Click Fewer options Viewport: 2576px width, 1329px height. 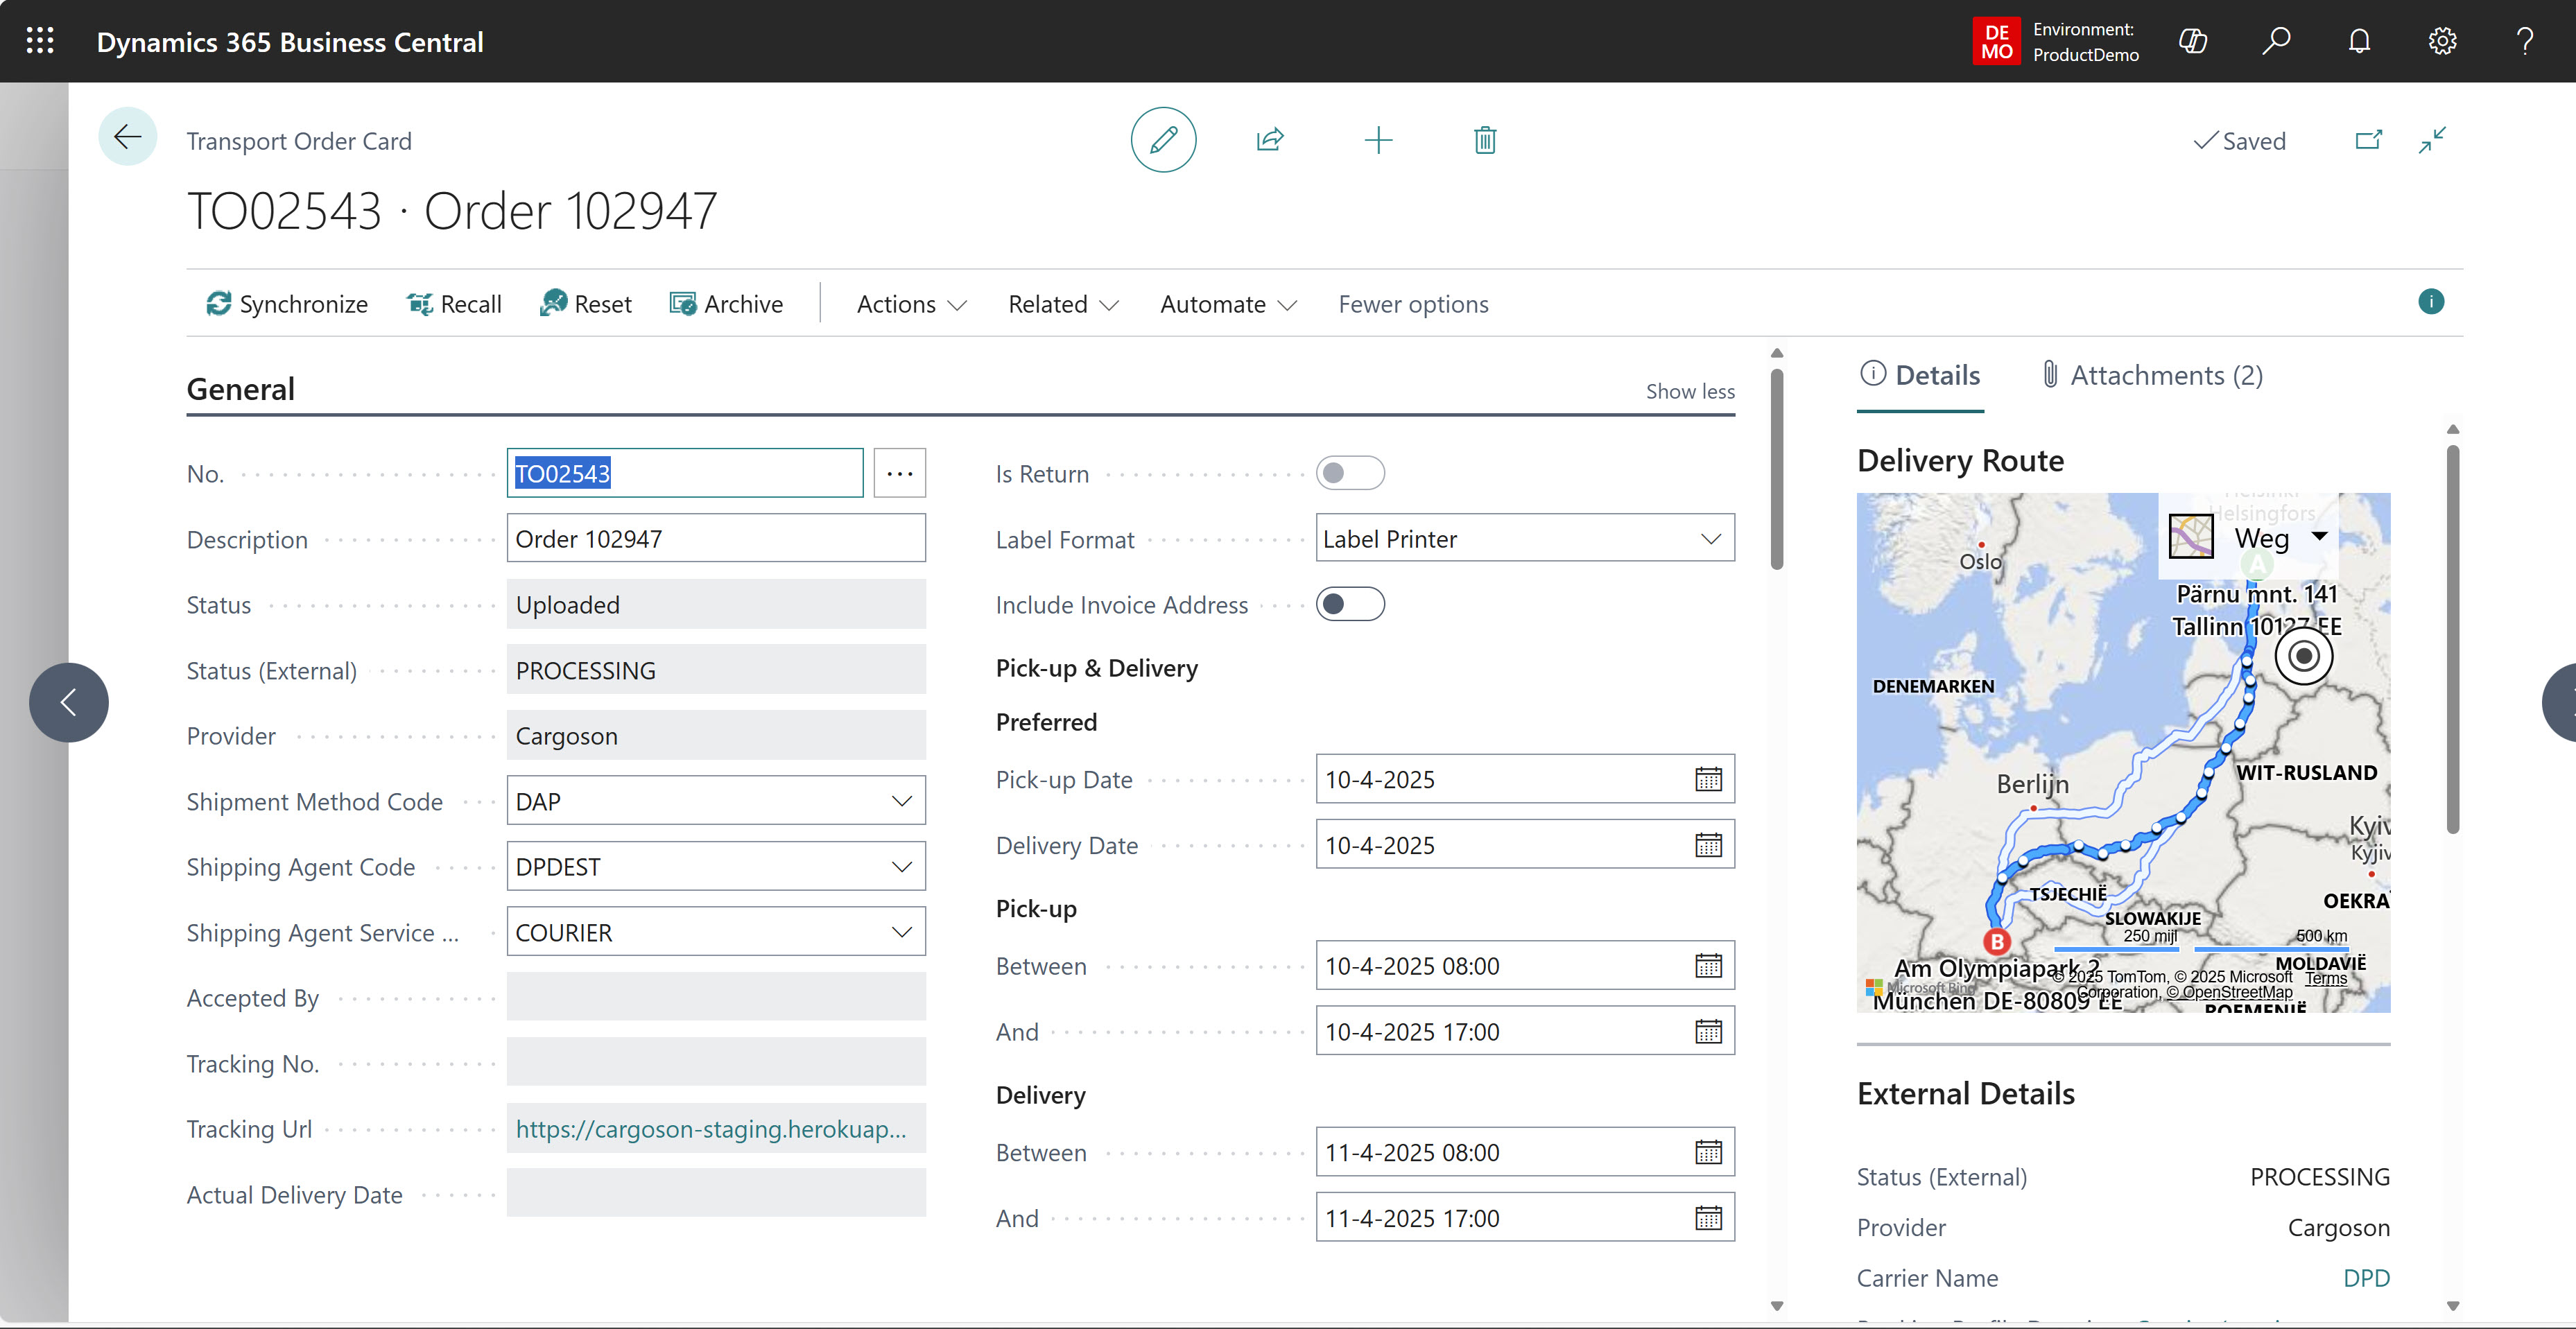point(1413,304)
